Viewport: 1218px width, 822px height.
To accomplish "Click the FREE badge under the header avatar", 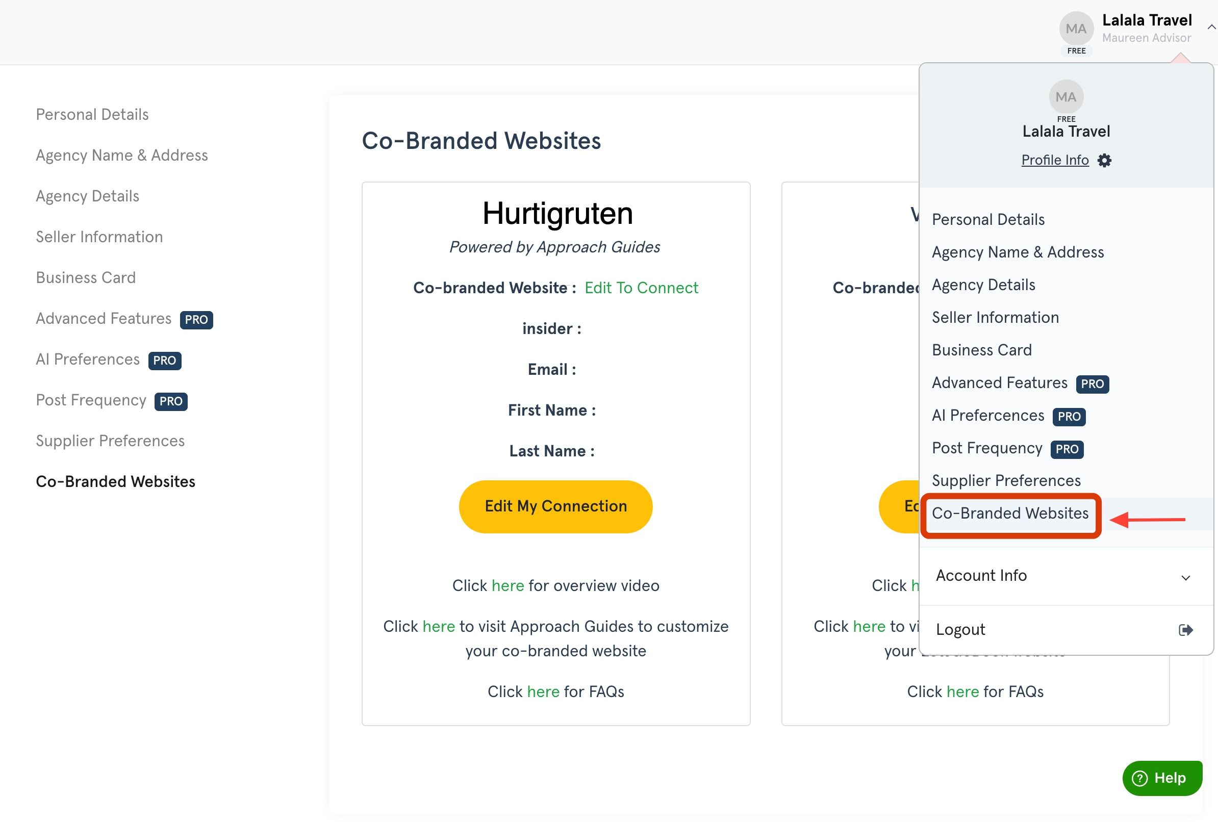I will tap(1076, 51).
